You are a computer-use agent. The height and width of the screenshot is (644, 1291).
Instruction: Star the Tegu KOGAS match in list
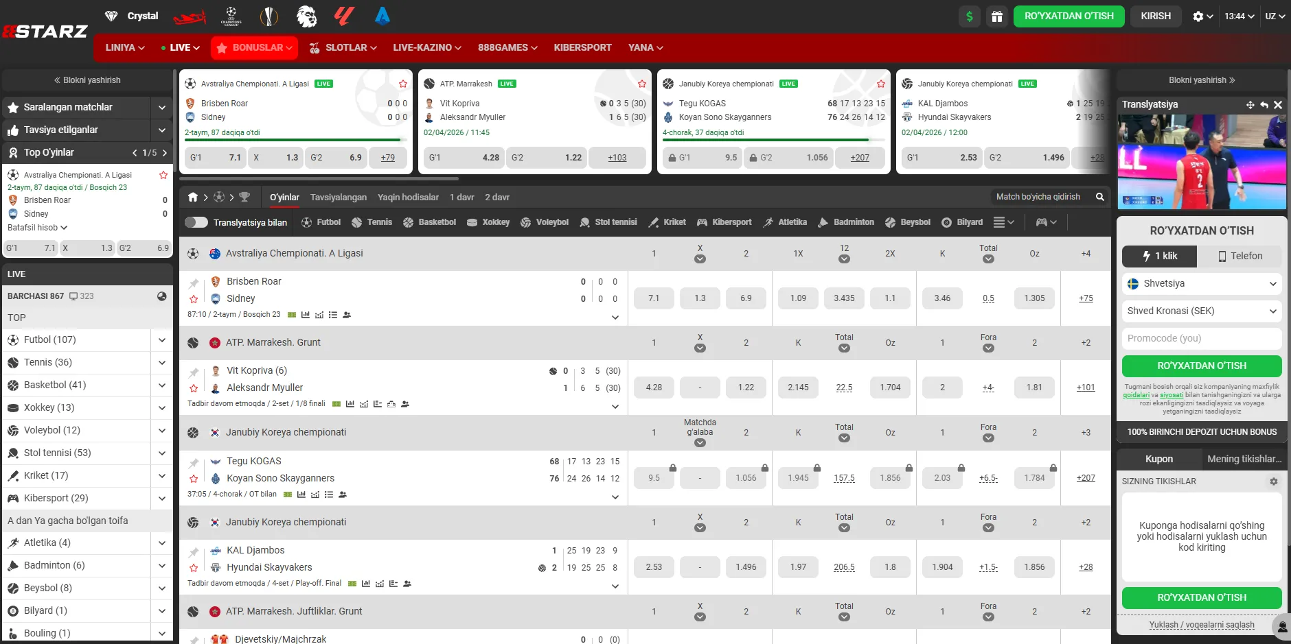[194, 479]
